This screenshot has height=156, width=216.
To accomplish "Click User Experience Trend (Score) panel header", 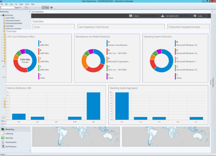I will [121, 27].
